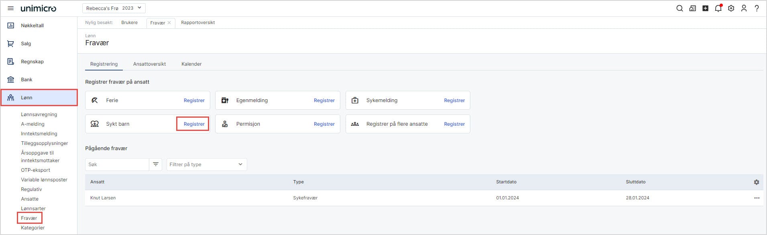
Task: Click Registrer for Sykemelding
Action: (x=454, y=100)
